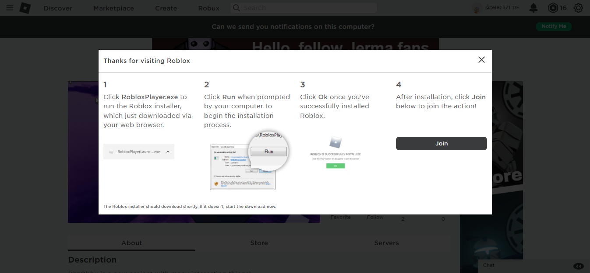The height and width of the screenshot is (273, 590).
Task: Expand the download chip chevron arrow
Action: pos(168,152)
